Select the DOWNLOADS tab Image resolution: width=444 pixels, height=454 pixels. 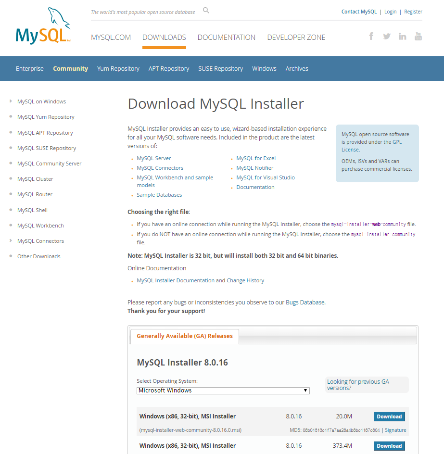pos(164,38)
